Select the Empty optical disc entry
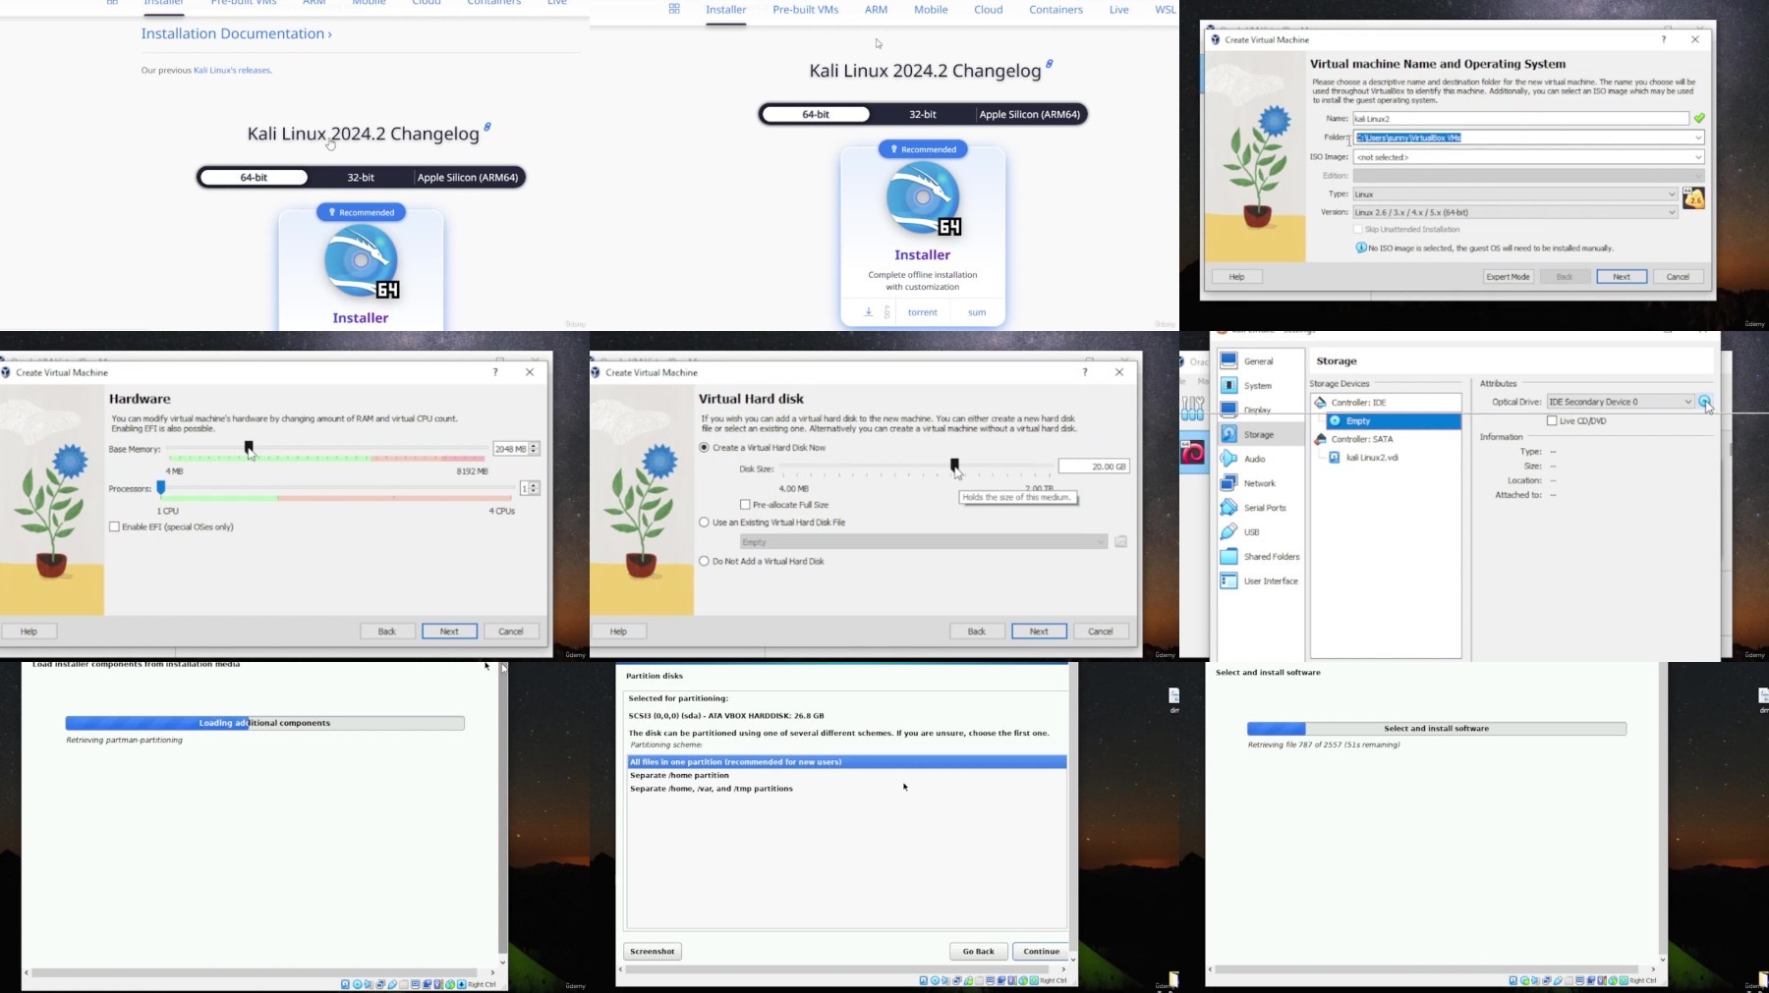This screenshot has height=993, width=1769. pyautogui.click(x=1394, y=421)
